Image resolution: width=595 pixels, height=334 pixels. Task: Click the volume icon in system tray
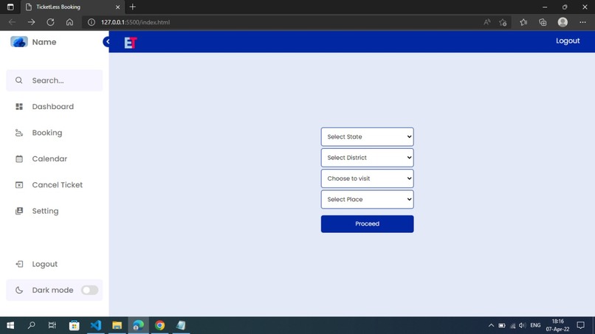coord(523,325)
